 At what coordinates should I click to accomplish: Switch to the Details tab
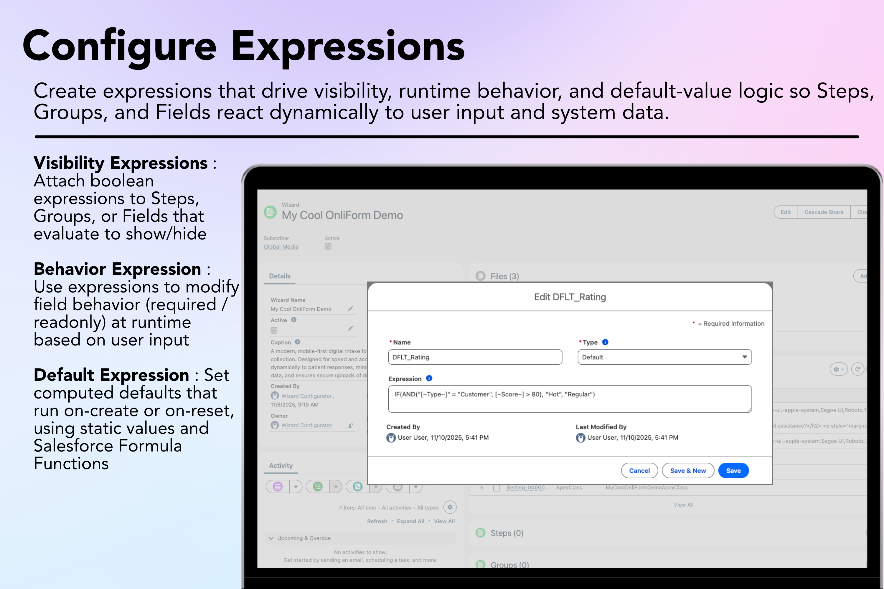pyautogui.click(x=280, y=276)
